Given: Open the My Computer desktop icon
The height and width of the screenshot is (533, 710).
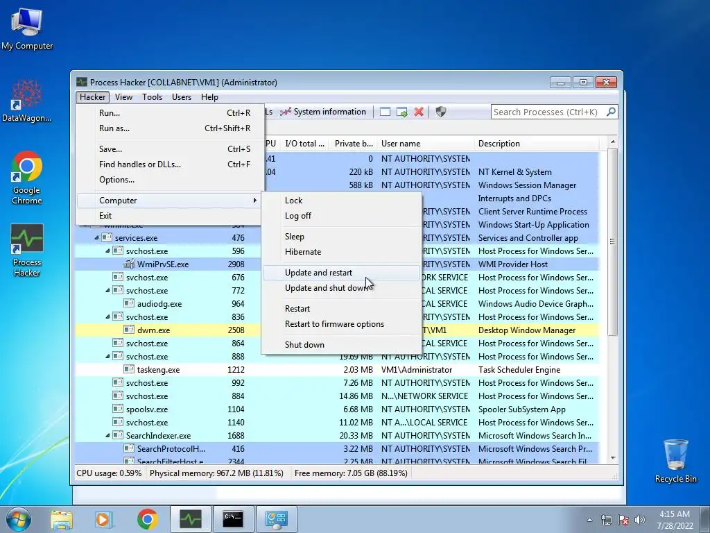Looking at the screenshot, I should 27,29.
